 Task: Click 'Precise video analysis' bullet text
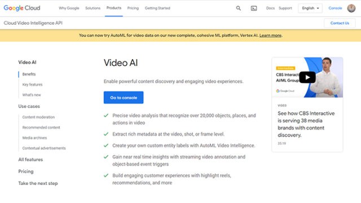(184, 119)
